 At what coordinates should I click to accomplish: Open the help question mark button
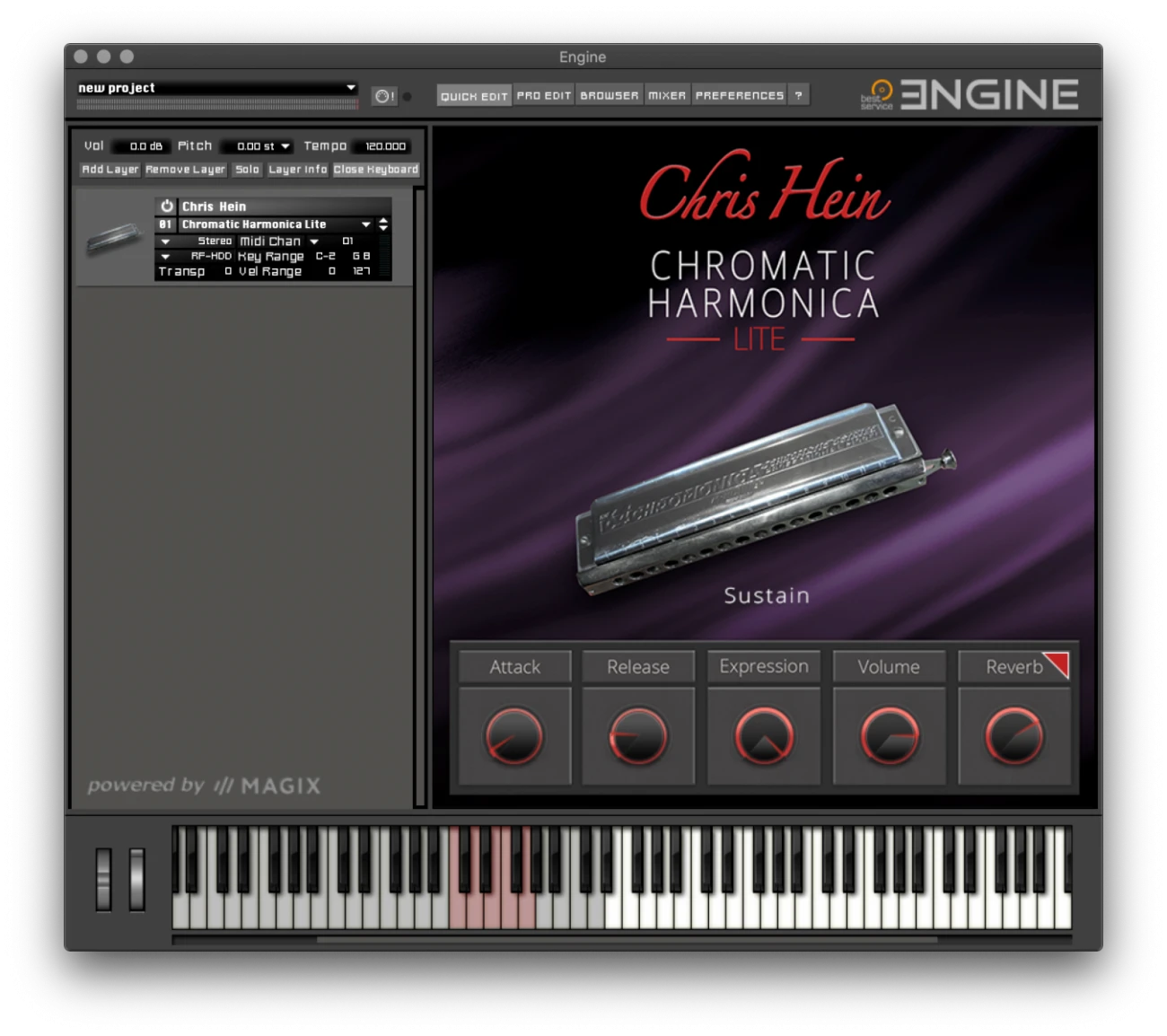tap(799, 95)
